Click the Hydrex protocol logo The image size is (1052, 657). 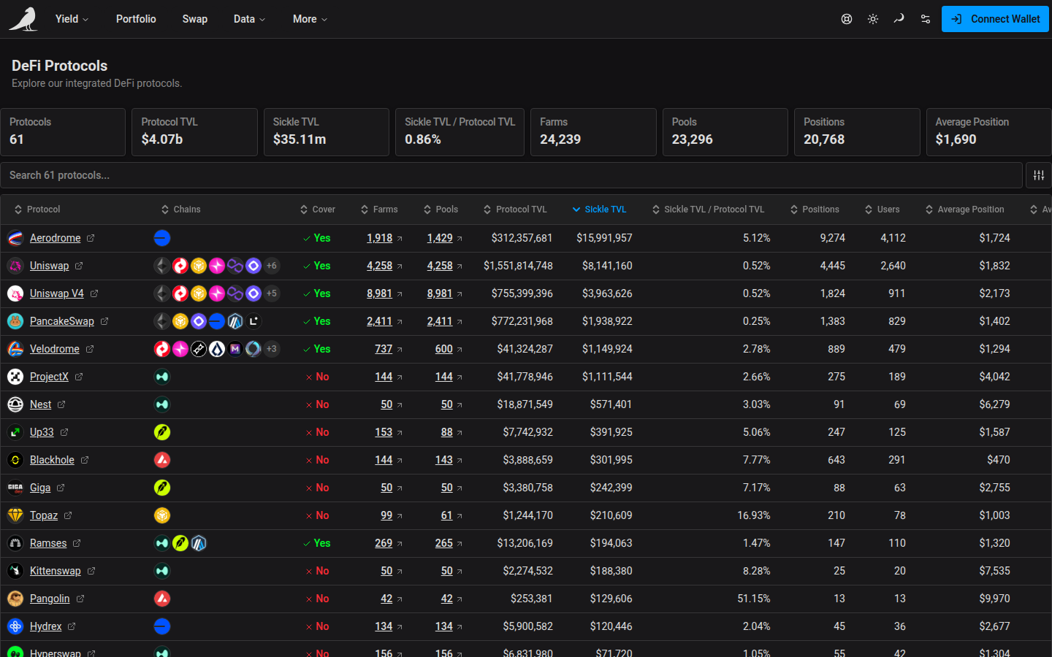coord(15,626)
